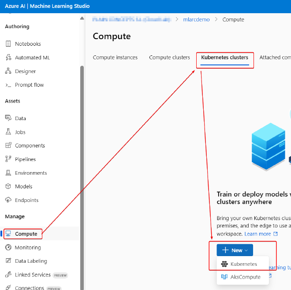
Task: Open Prompt flow from the sidebar
Action: point(30,85)
